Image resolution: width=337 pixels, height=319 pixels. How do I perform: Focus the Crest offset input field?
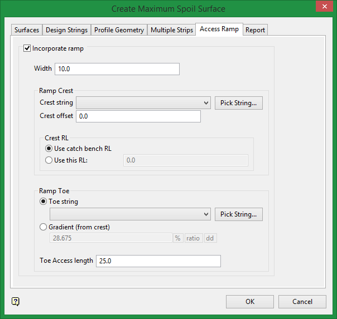138,116
